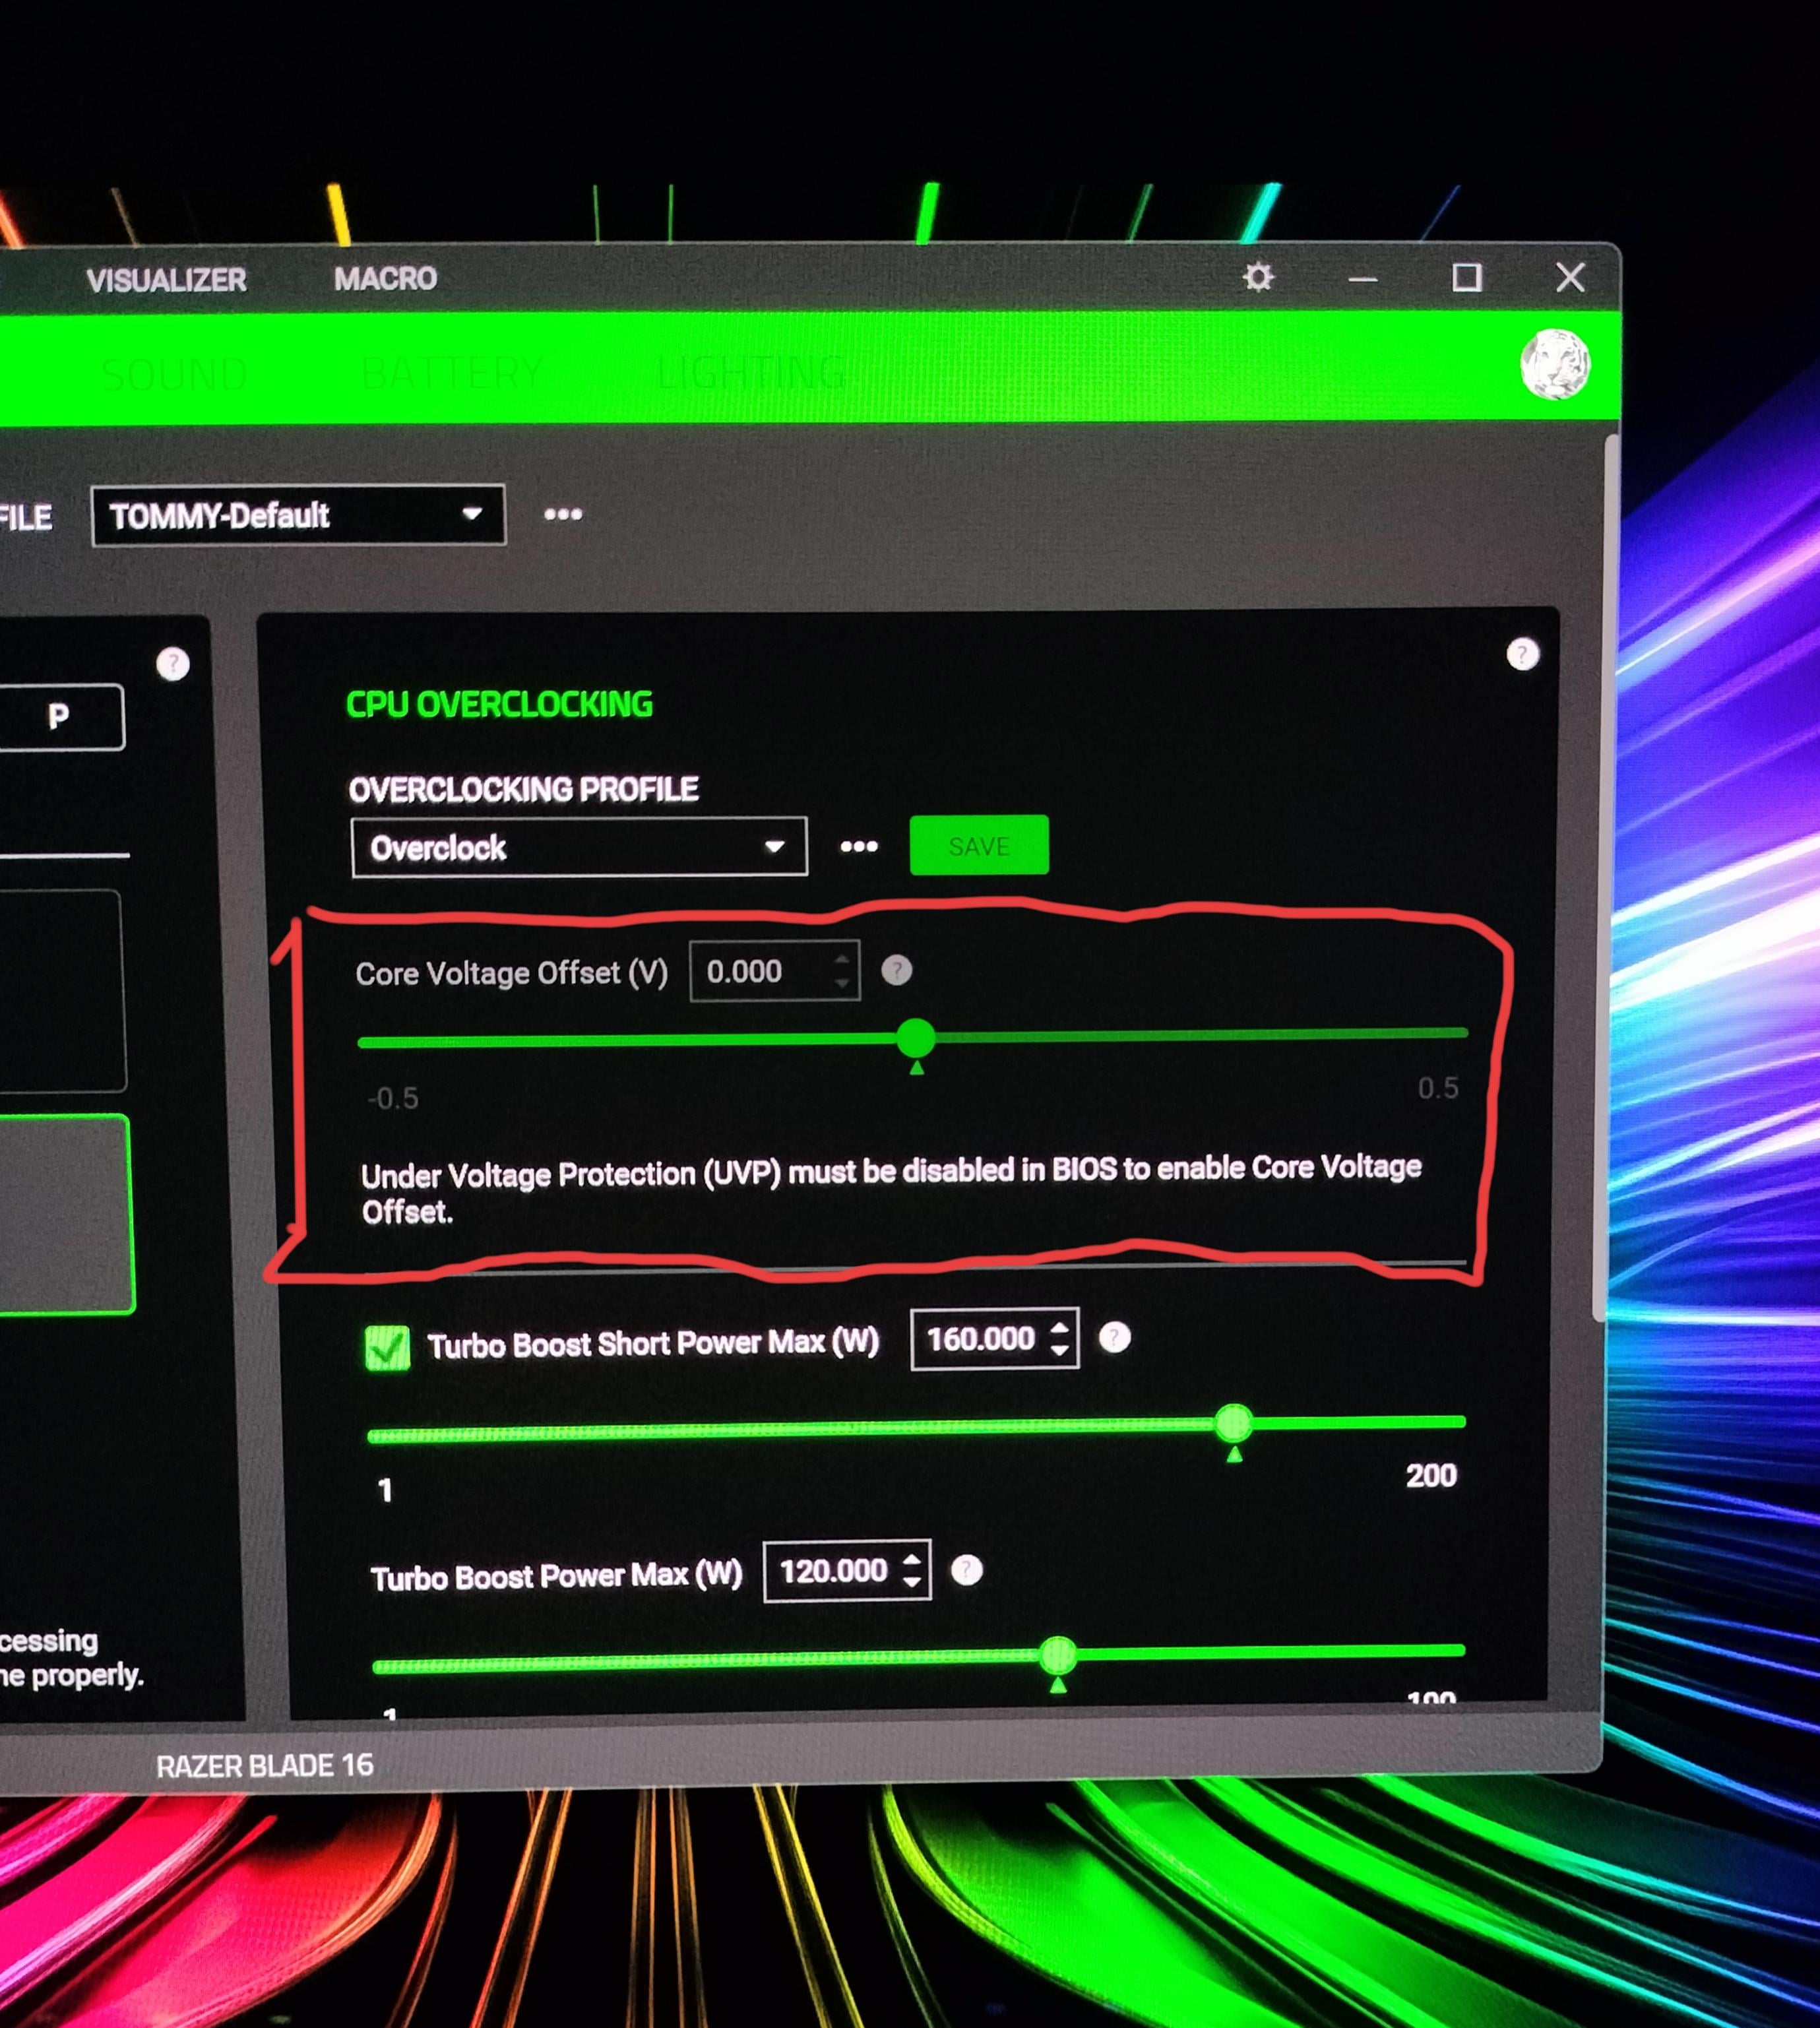Click the 120.000 power max value field
Screen dimensions: 1820x2028
[x=848, y=1571]
